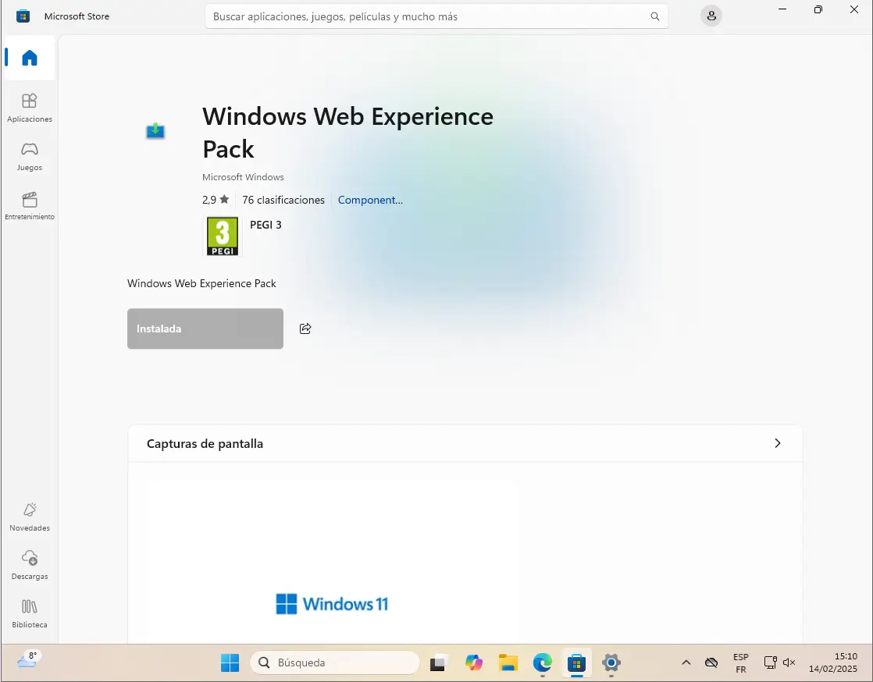Click the 76 clasificaciones text
Viewport: 873px width, 682px height.
click(x=283, y=200)
